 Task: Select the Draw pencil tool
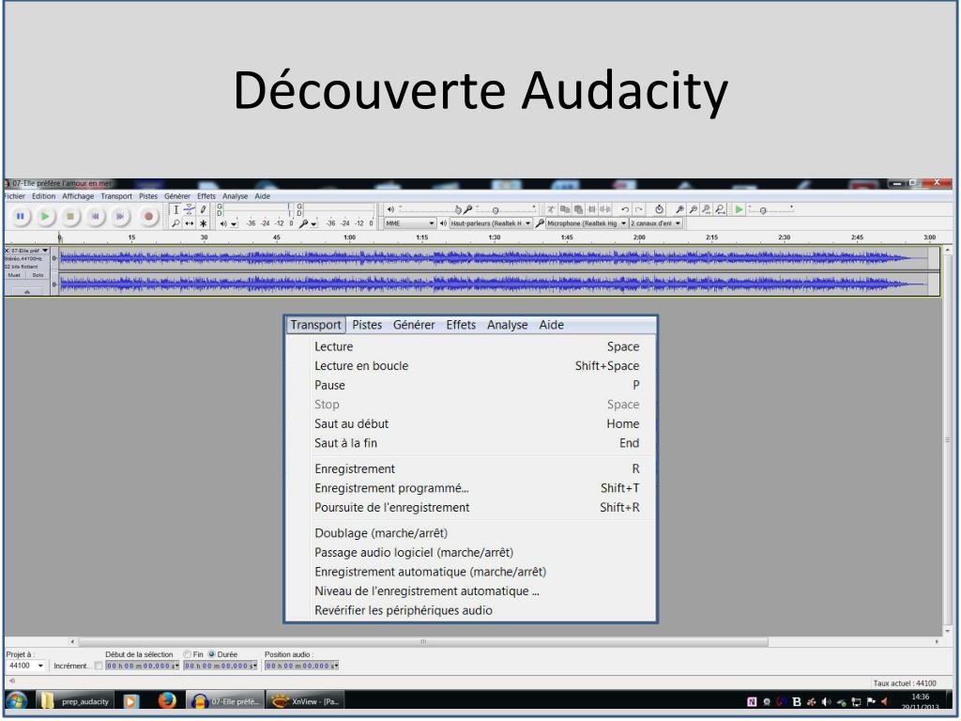click(203, 209)
